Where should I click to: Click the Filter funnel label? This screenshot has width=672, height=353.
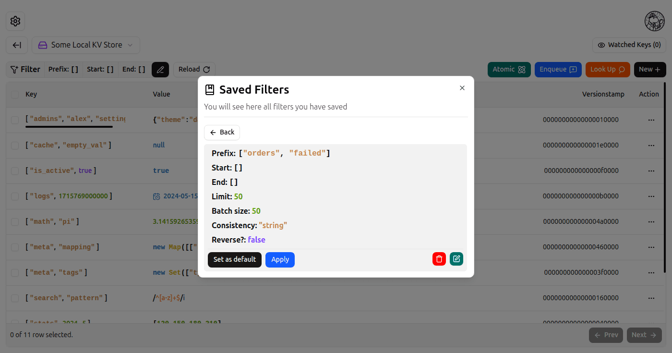(x=25, y=70)
